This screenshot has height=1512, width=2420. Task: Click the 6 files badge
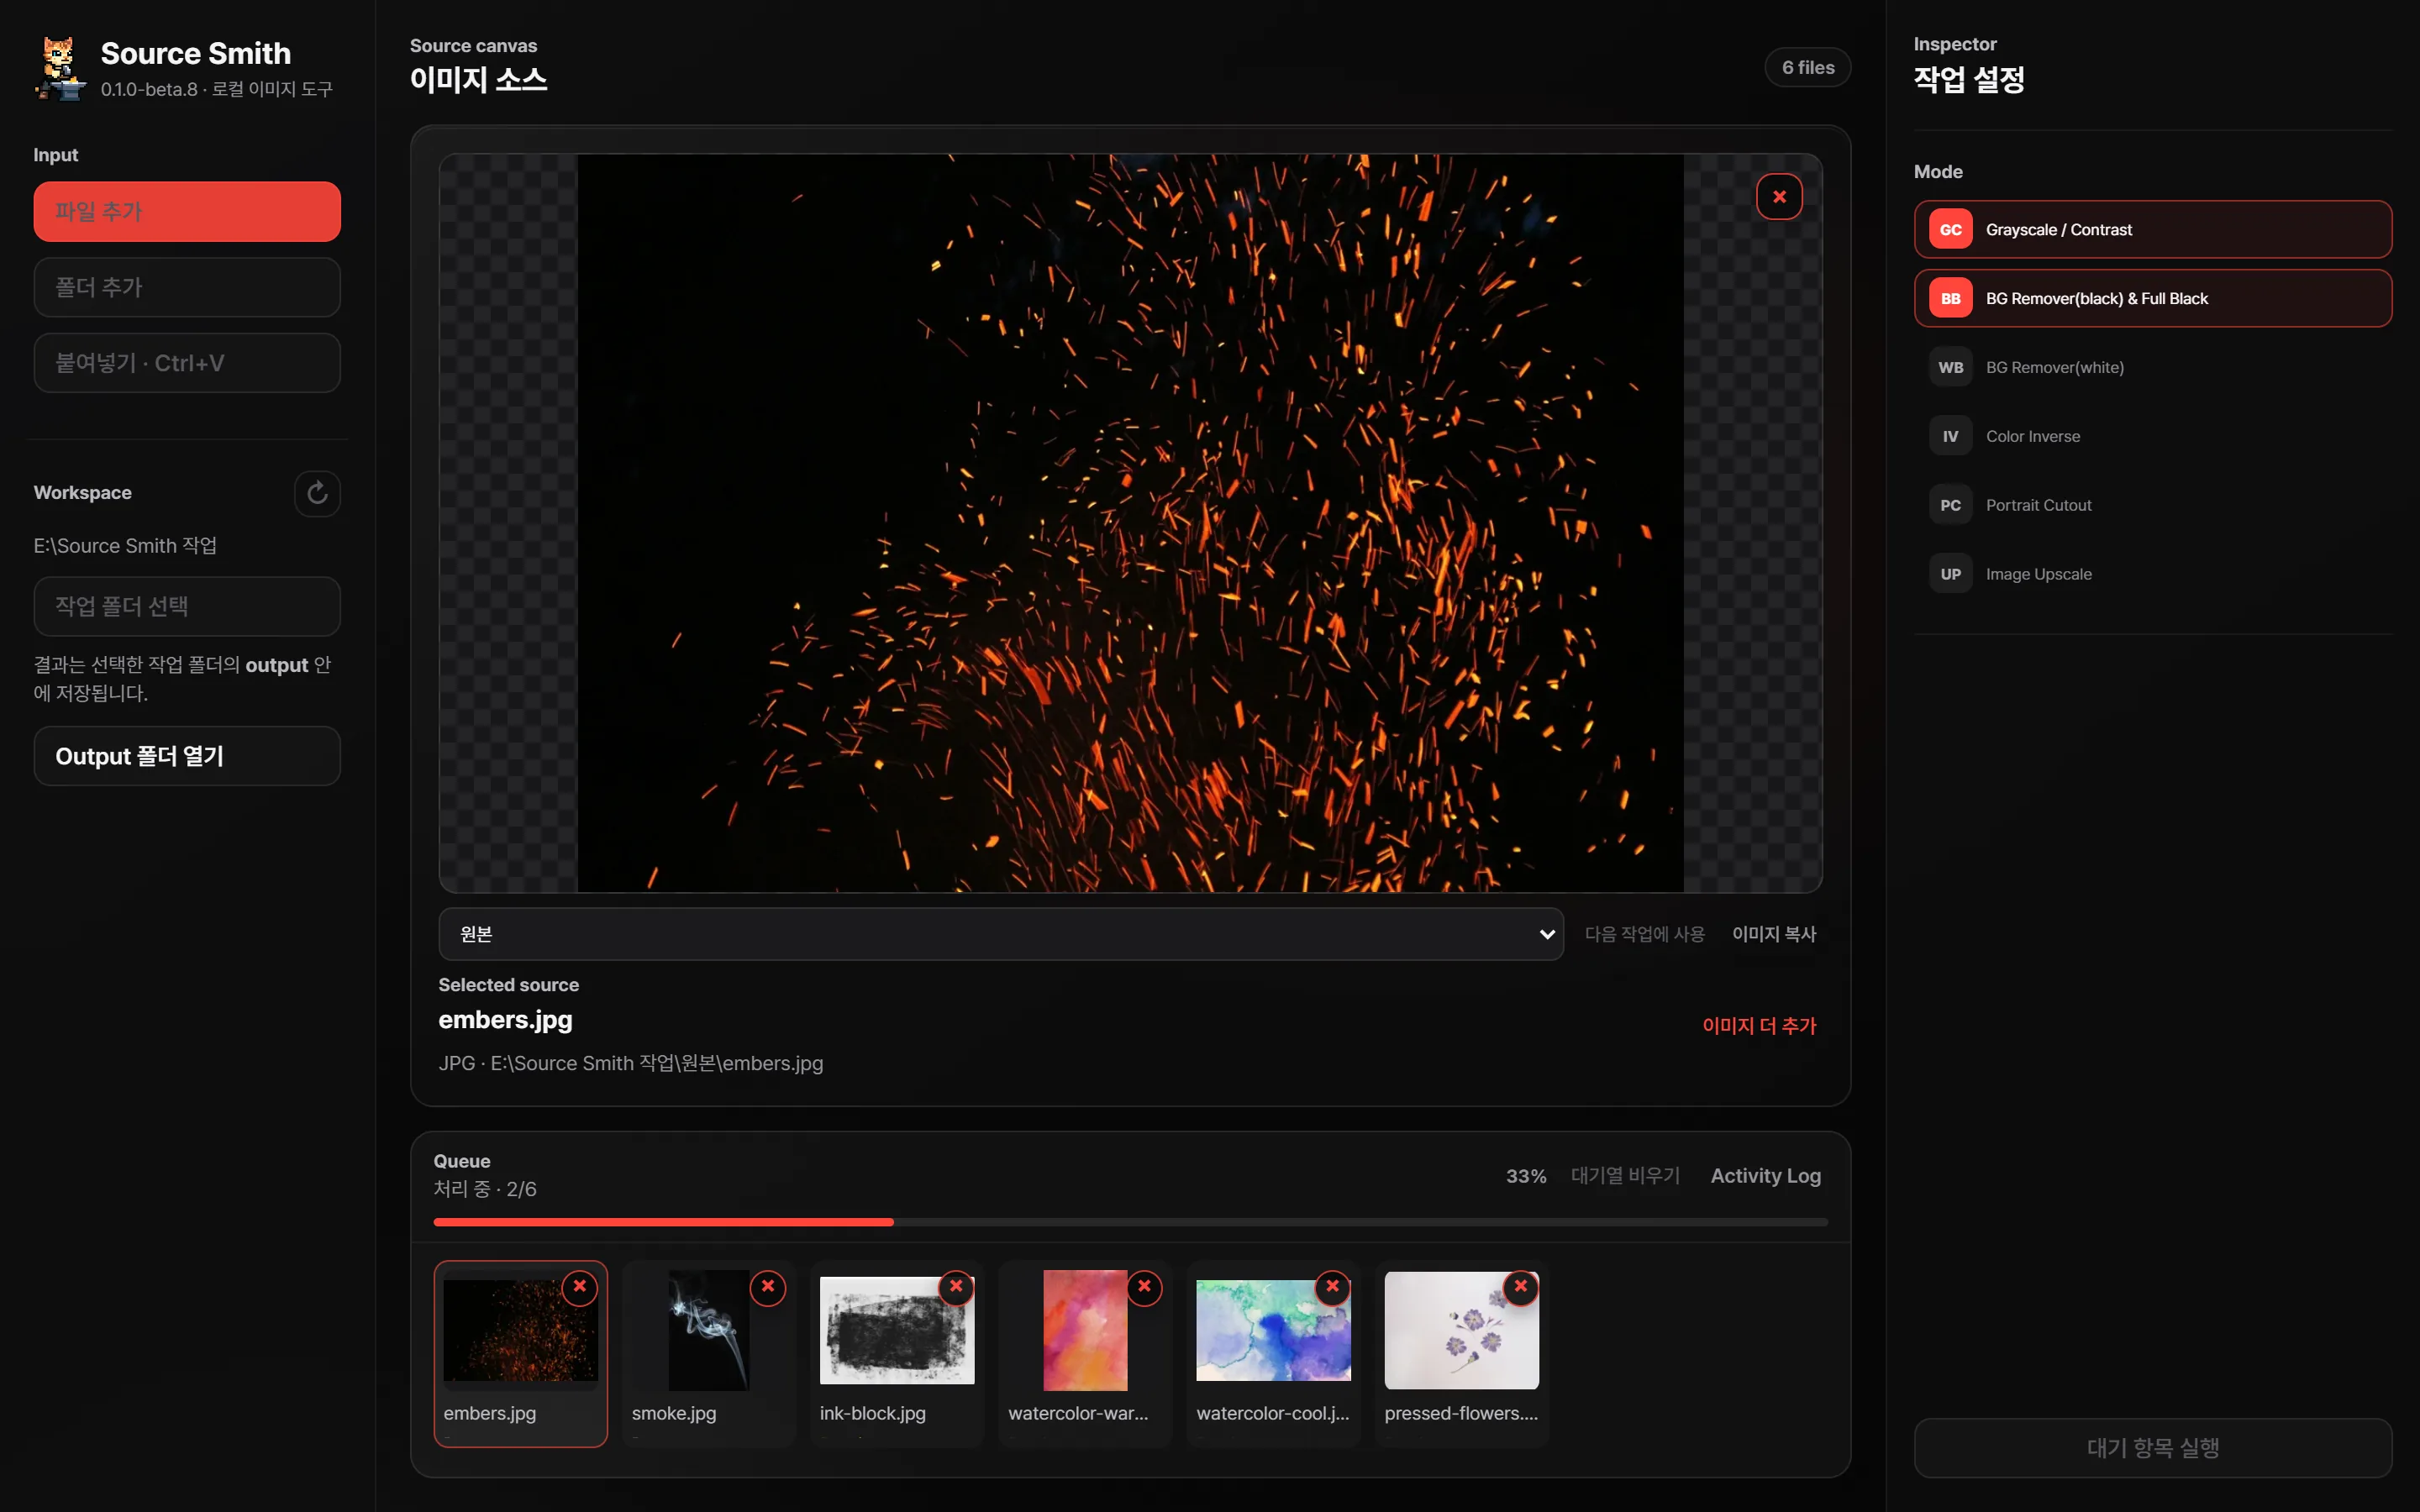pyautogui.click(x=1808, y=68)
